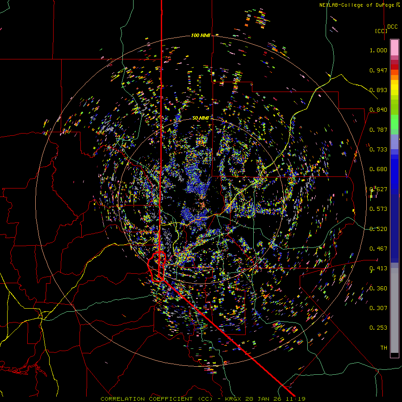Screen dimensions: 402x402
Task: Pick the orange segment of the color bar
Action: point(394,77)
